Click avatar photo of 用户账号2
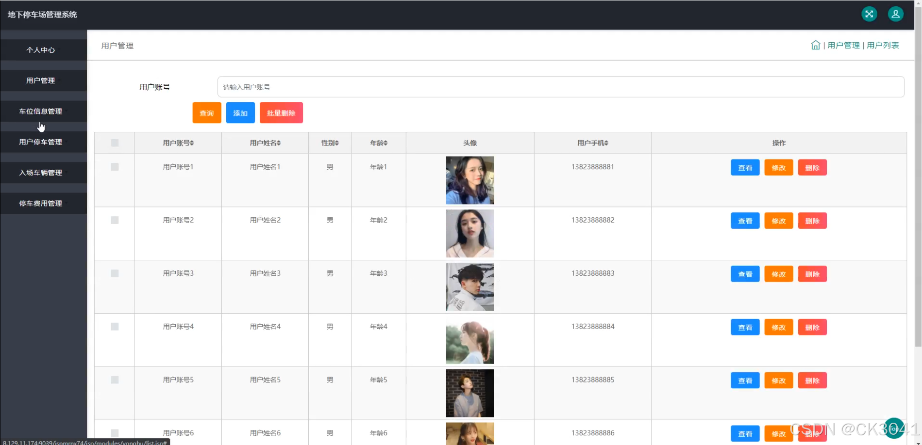Viewport: 922px width, 445px height. pos(470,234)
